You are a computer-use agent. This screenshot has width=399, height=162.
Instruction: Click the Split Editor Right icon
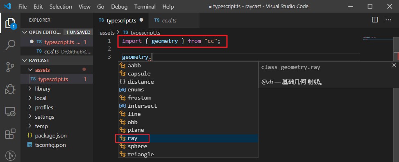click(x=375, y=20)
